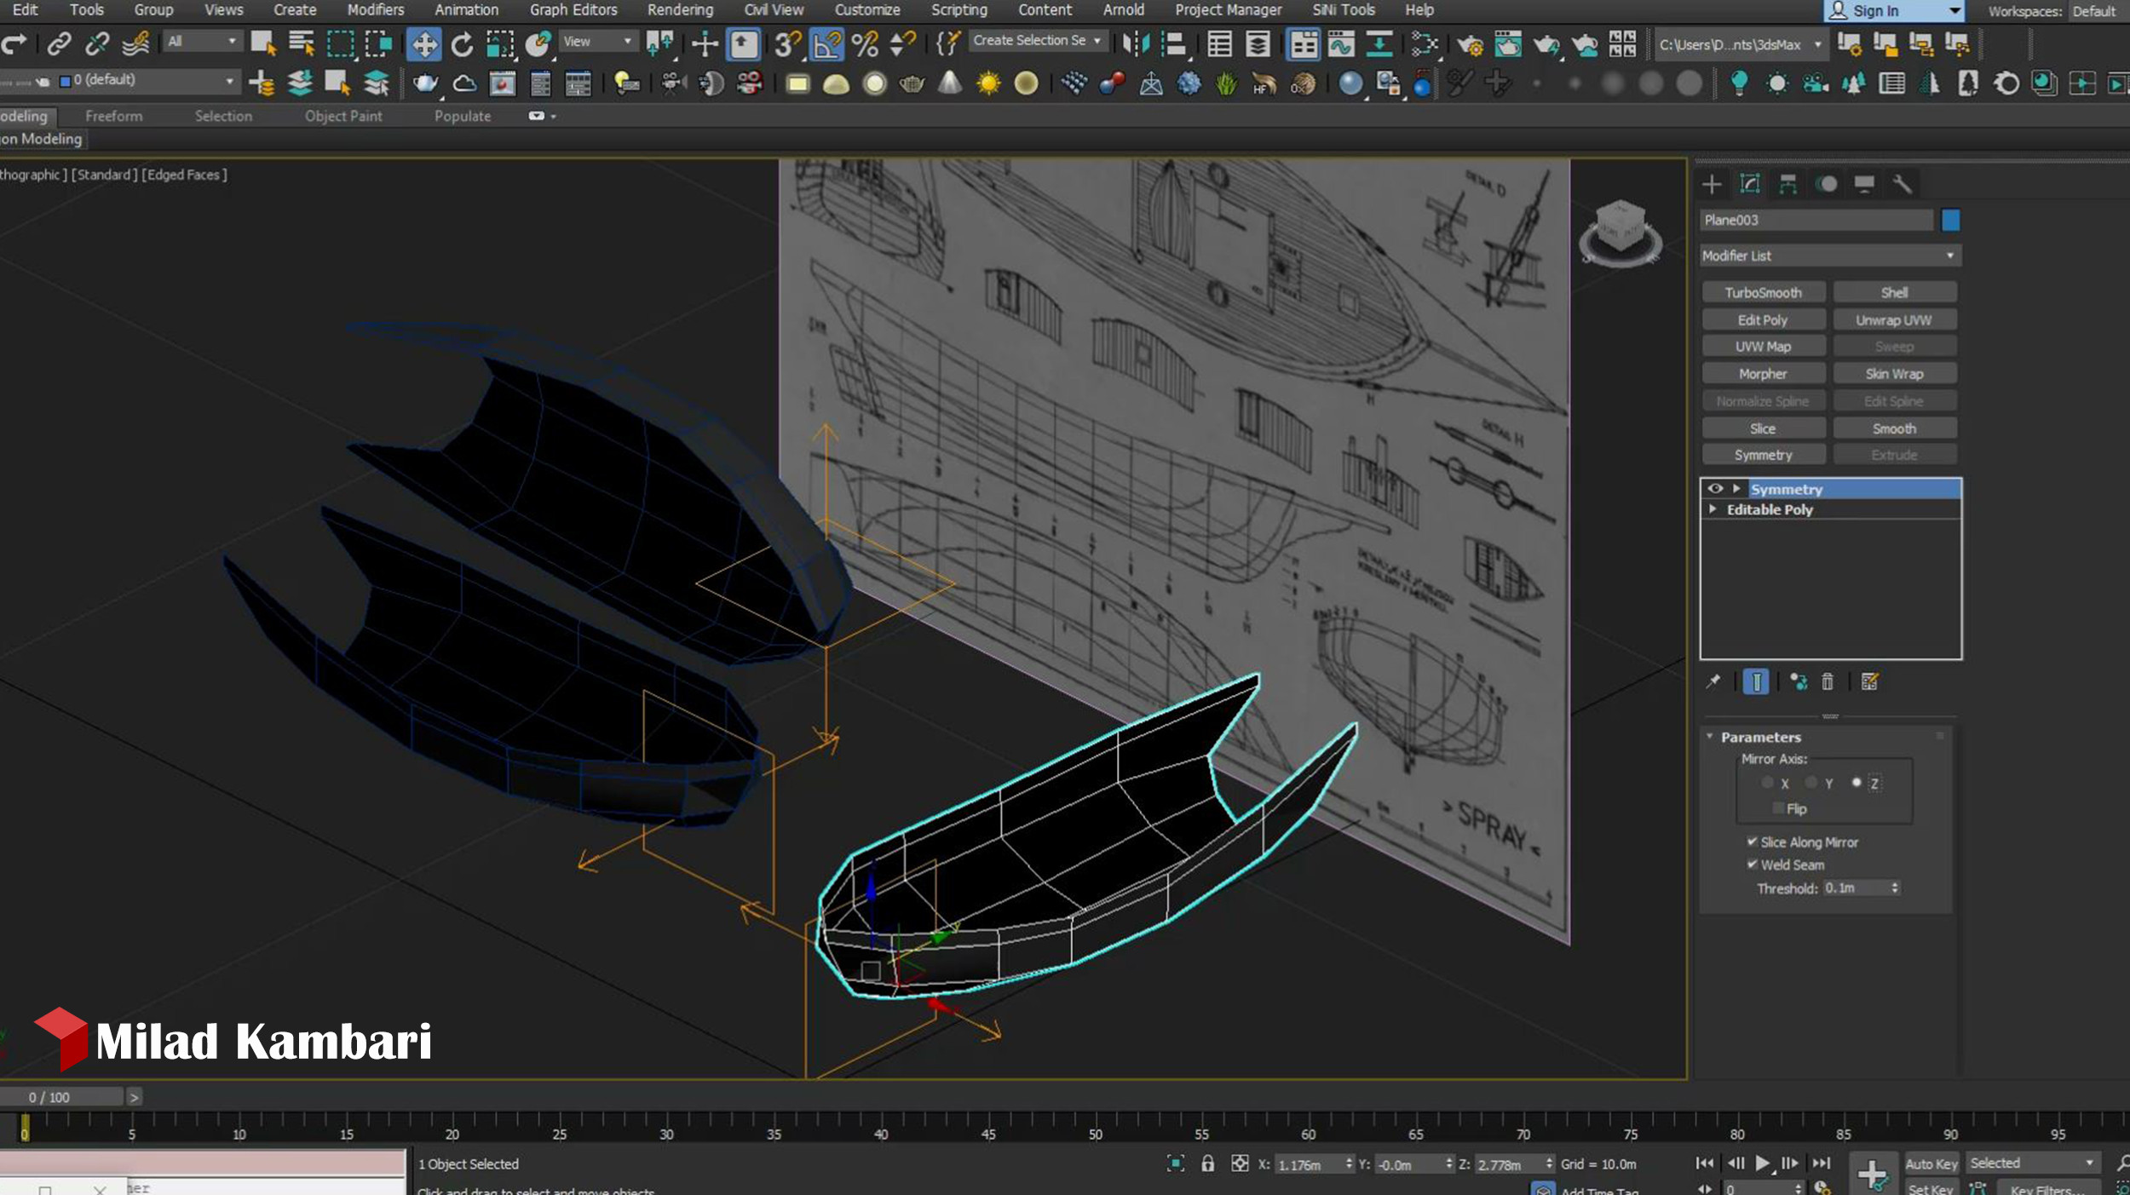Uncheck the Weld Seam checkbox

tap(1753, 865)
